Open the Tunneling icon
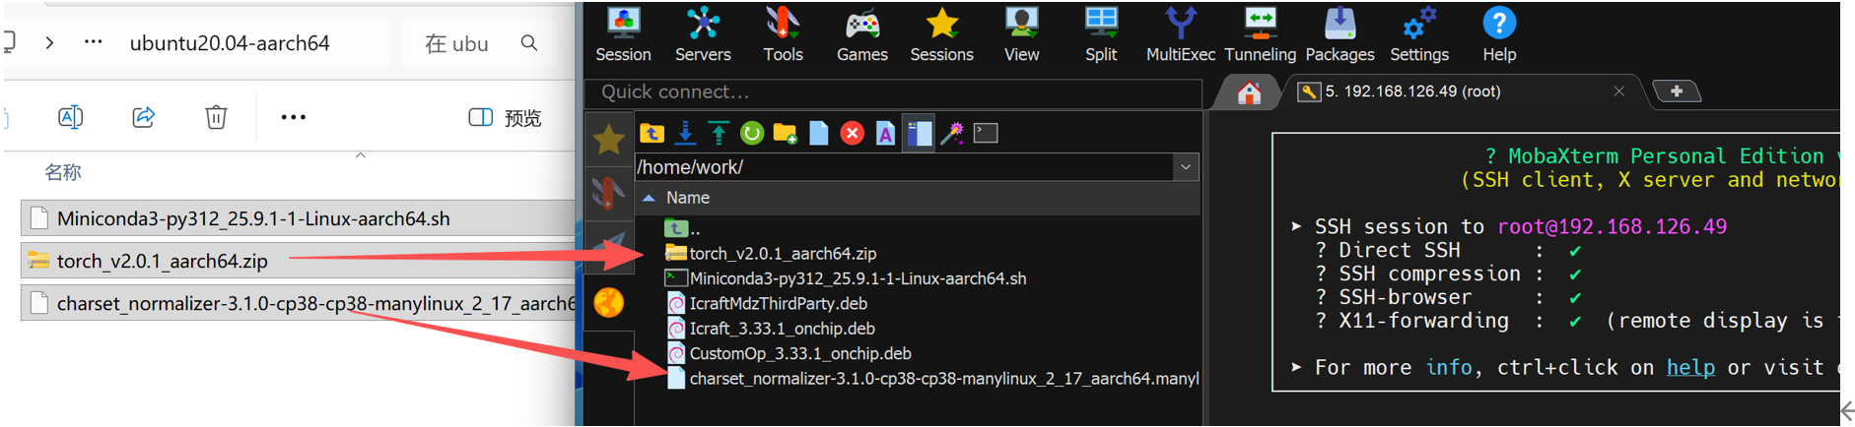 click(1260, 33)
